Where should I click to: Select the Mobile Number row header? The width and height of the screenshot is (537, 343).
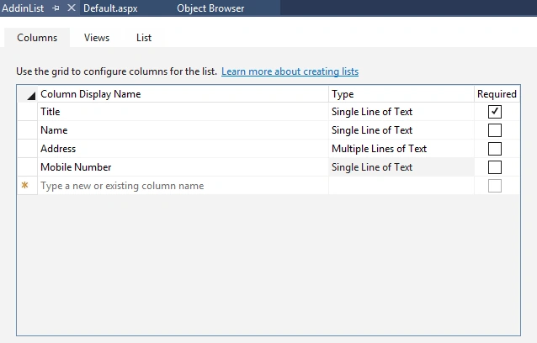[x=27, y=167]
